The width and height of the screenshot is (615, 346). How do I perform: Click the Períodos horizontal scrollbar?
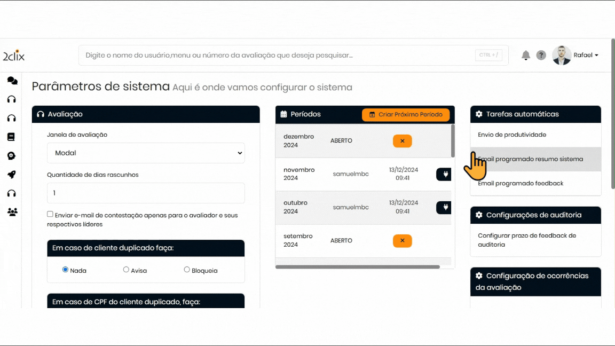click(x=358, y=266)
